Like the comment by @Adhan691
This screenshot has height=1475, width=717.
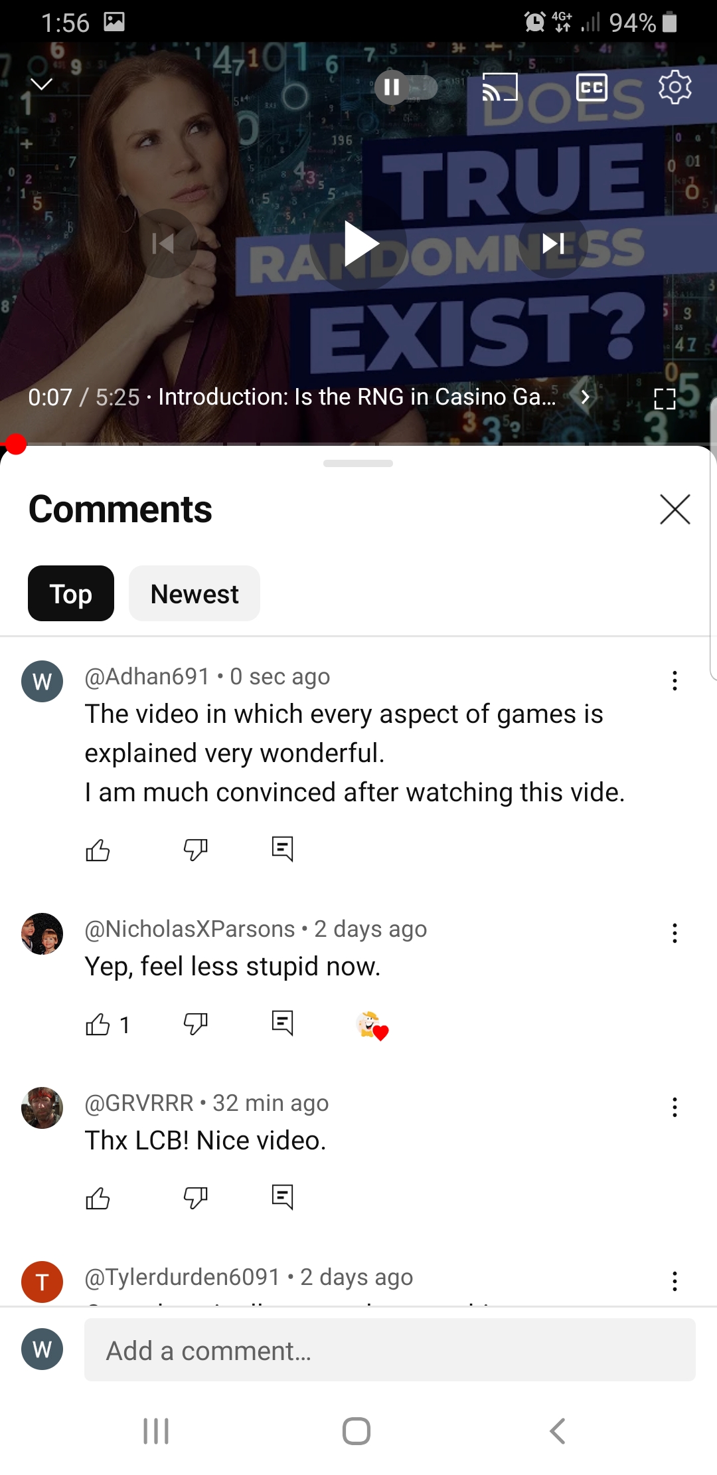click(98, 850)
